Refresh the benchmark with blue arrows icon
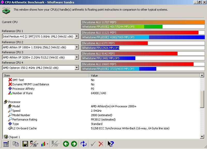This screenshot has width=207, height=149. coord(83,144)
